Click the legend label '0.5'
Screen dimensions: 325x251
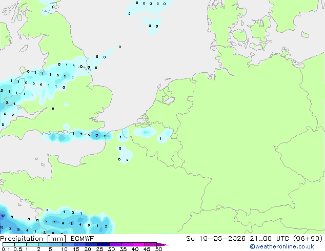(18, 249)
